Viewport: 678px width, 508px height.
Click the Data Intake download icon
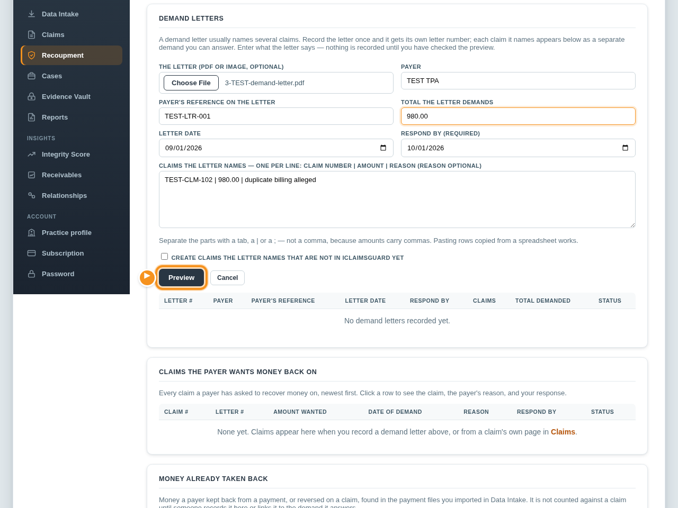(31, 14)
